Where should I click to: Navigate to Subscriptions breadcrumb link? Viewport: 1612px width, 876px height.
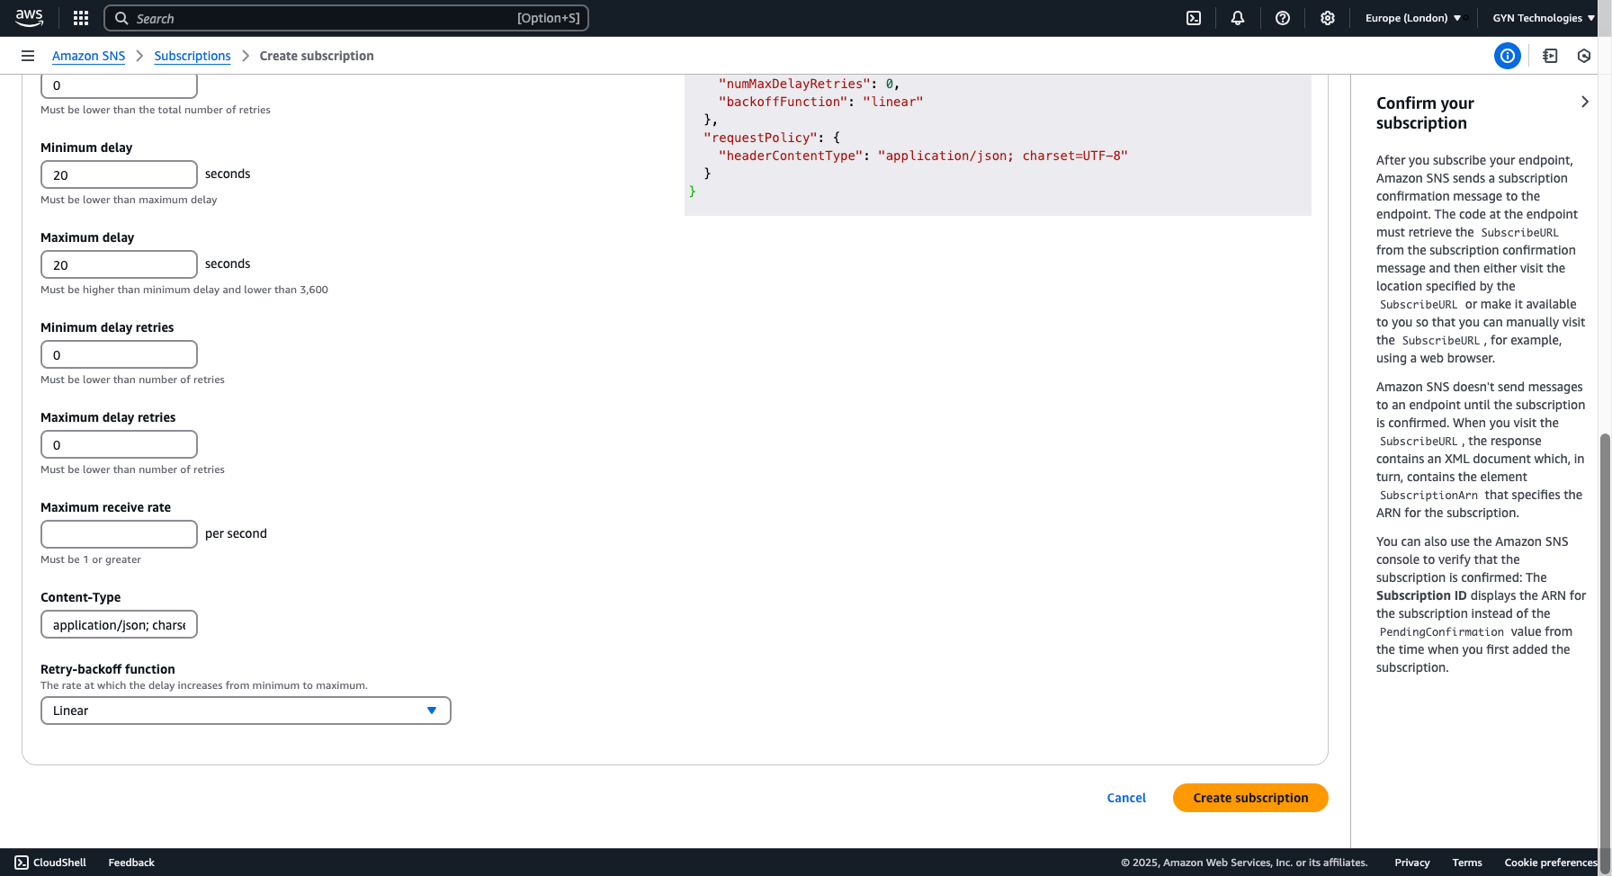193,56
